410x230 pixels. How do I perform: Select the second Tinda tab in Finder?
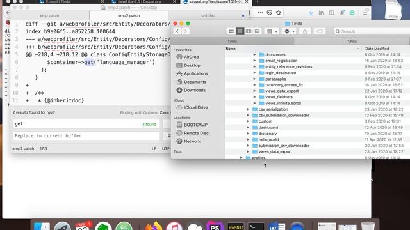[x=352, y=41]
